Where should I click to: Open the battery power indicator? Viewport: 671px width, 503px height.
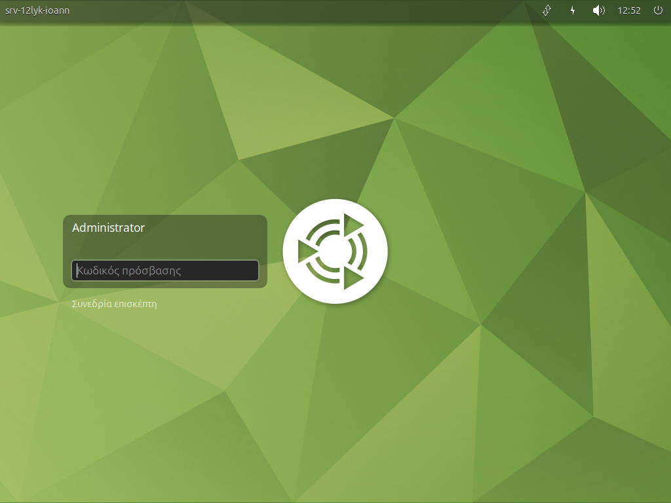pos(573,10)
